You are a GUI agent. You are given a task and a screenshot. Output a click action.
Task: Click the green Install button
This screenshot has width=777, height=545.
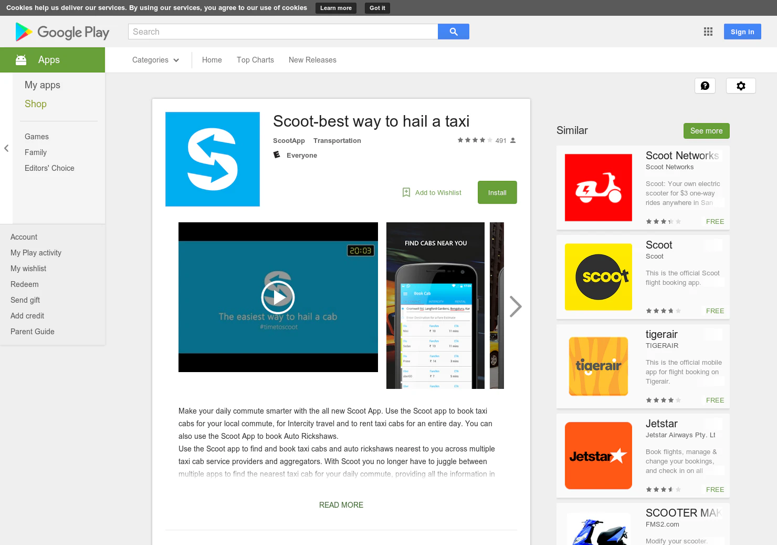[497, 192]
